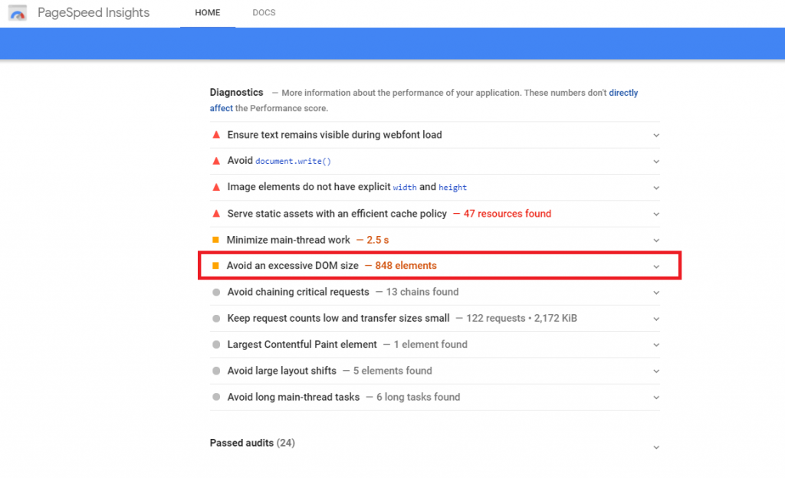Click red triangle icon beside document.write() audit
This screenshot has height=478, width=785.
(216, 161)
